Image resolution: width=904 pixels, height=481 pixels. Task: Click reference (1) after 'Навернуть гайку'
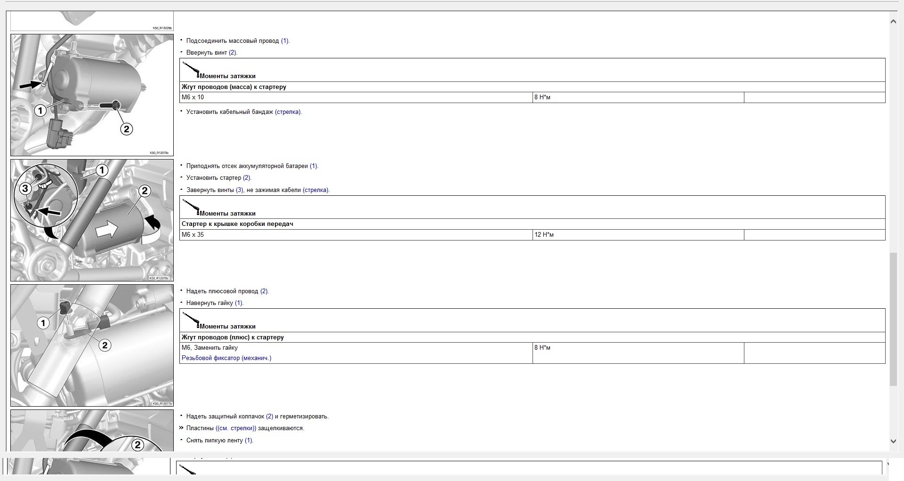coord(239,303)
